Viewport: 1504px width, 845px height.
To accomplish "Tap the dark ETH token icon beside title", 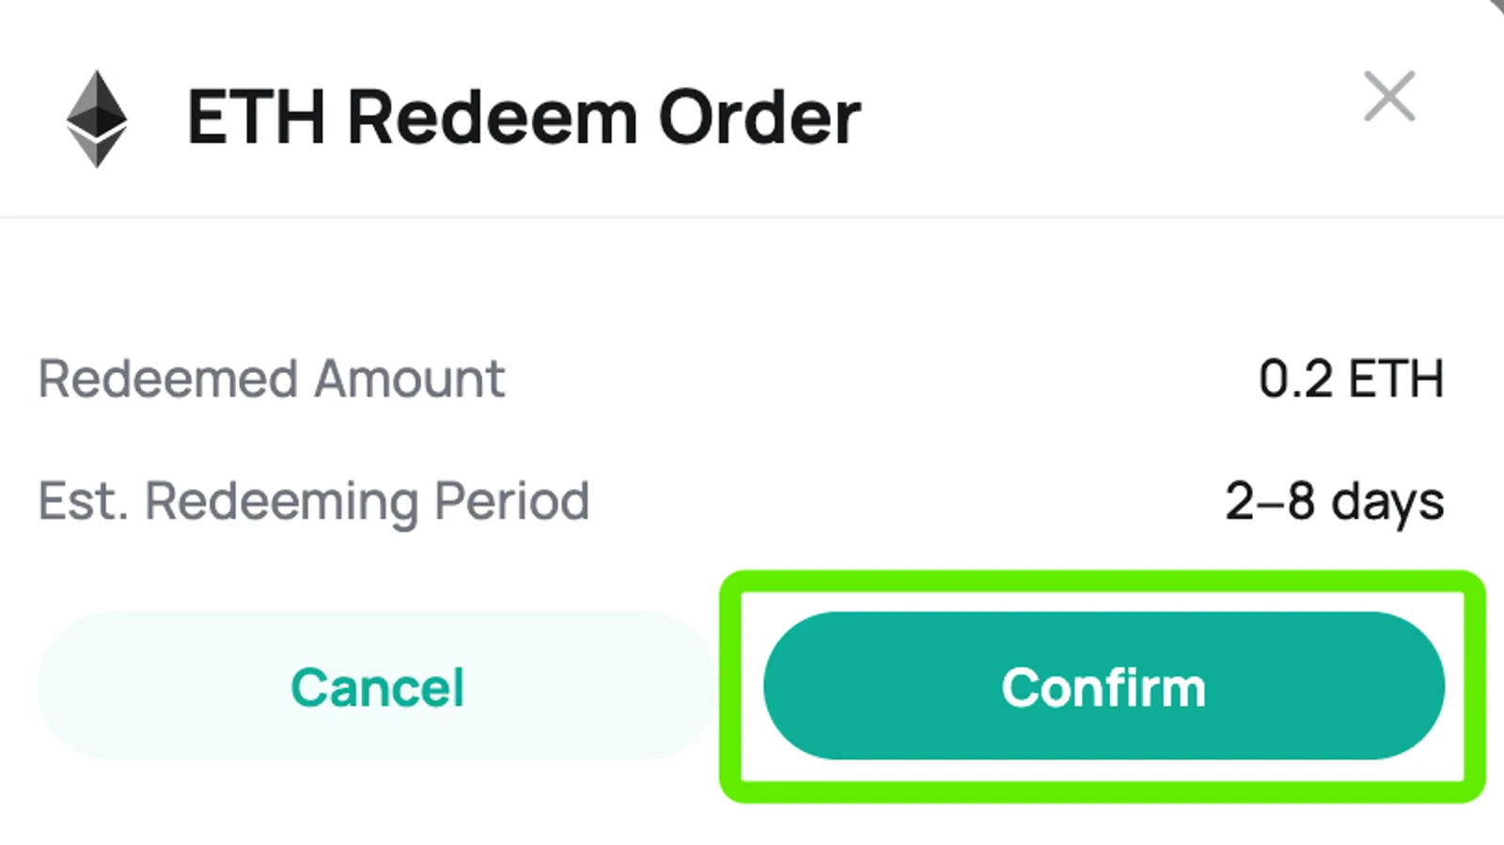I will click(97, 118).
